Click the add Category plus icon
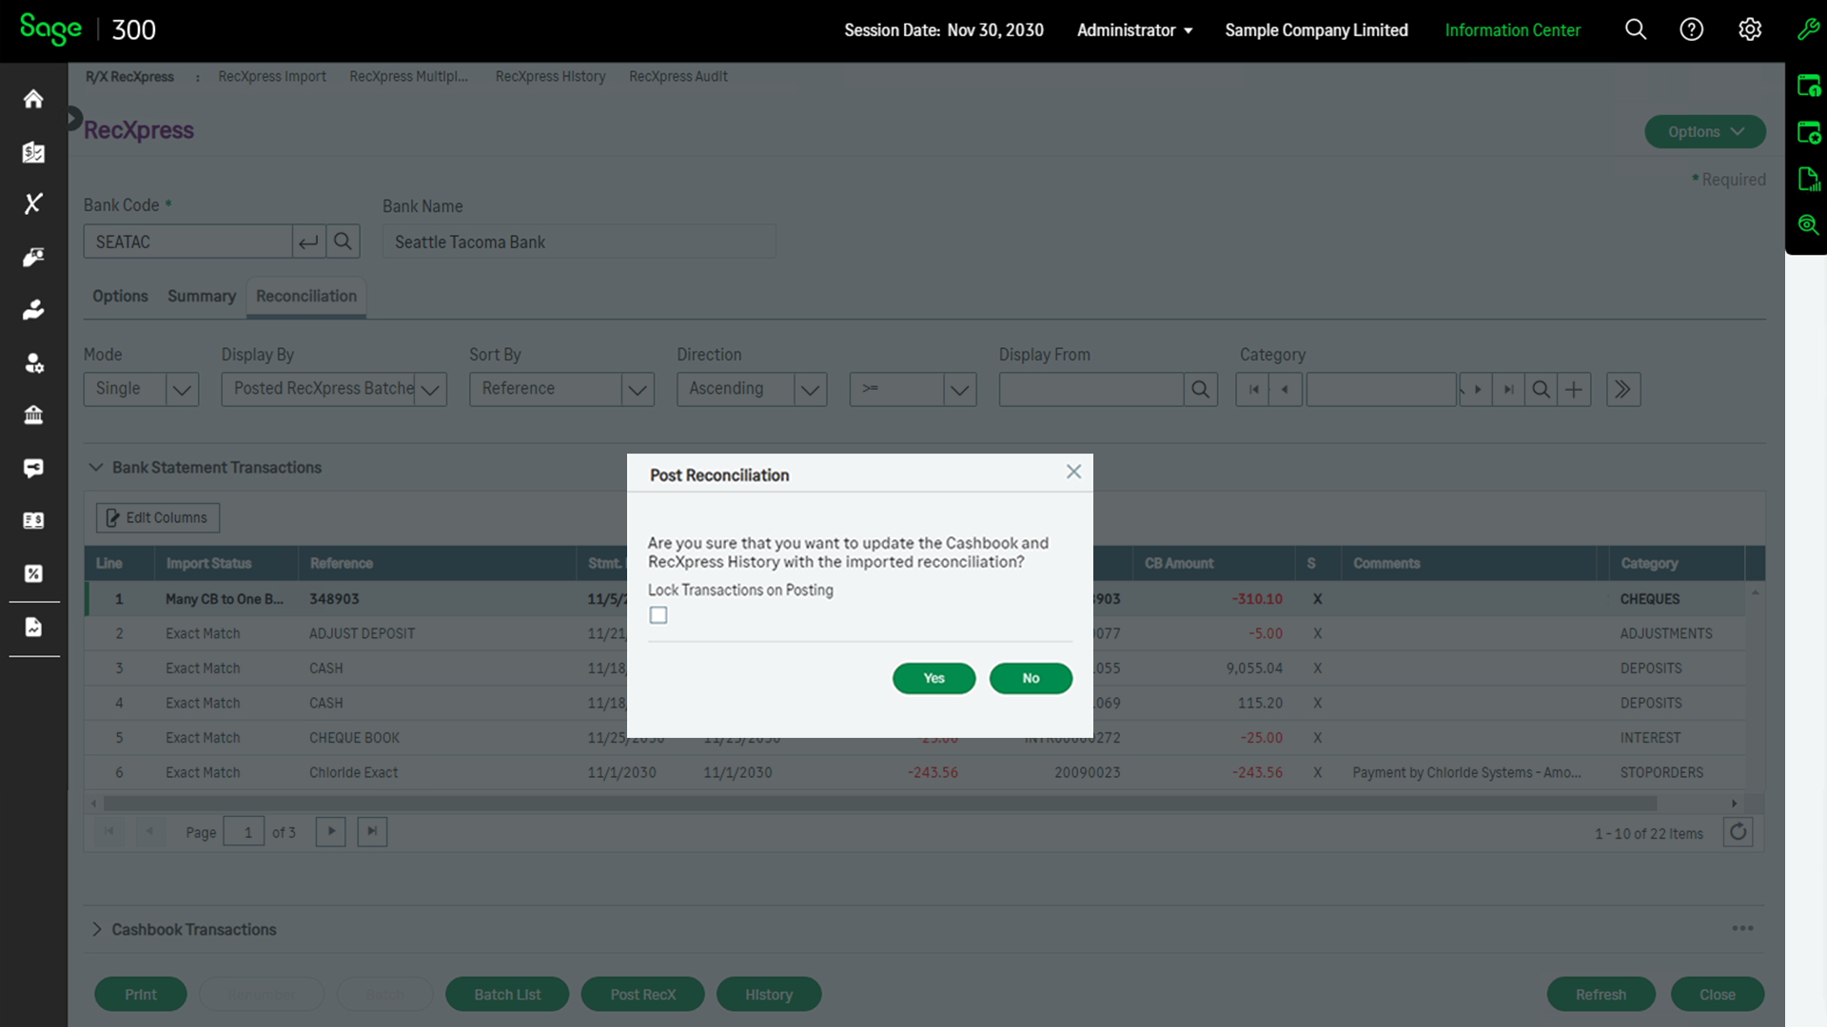This screenshot has height=1027, width=1827. [1574, 389]
